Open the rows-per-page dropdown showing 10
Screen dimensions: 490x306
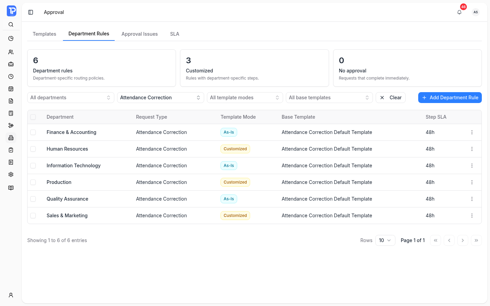[x=385, y=240]
